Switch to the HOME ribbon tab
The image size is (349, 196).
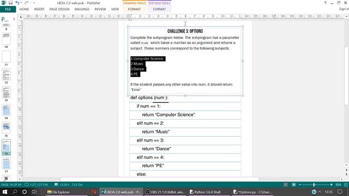coord(24,9)
